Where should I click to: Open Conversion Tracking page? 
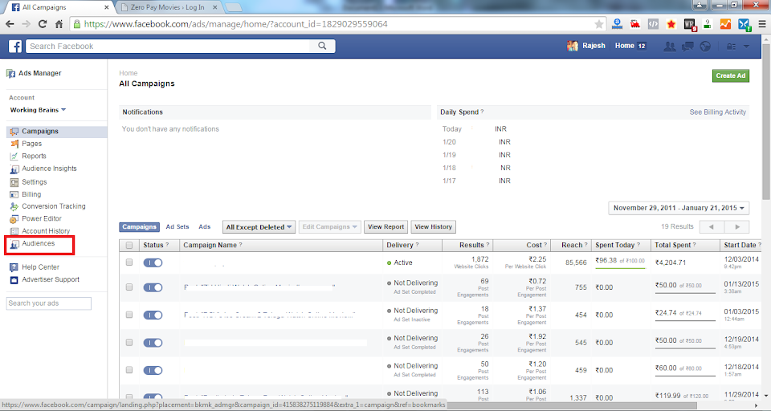(x=54, y=206)
